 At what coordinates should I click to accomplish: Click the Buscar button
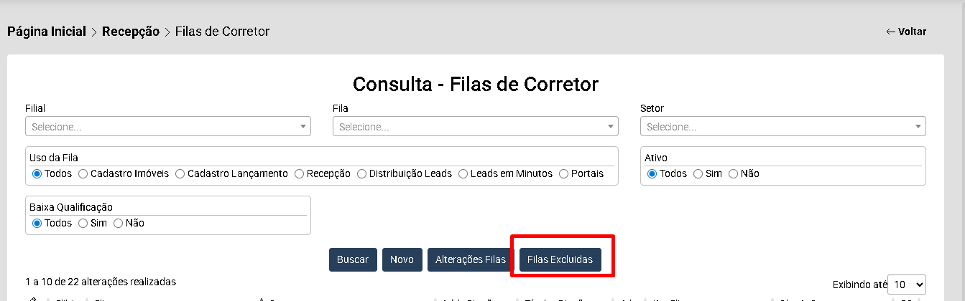coord(353,259)
